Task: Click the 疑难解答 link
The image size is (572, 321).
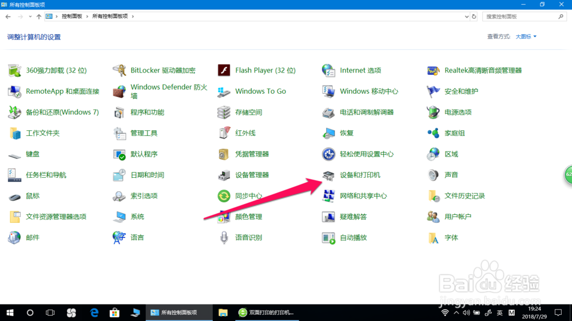Action: [353, 217]
